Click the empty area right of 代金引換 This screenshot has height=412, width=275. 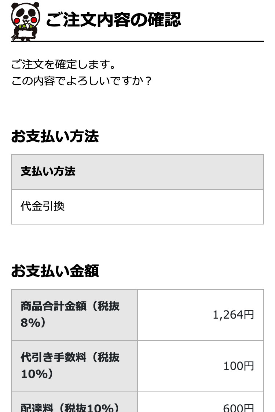click(163, 207)
